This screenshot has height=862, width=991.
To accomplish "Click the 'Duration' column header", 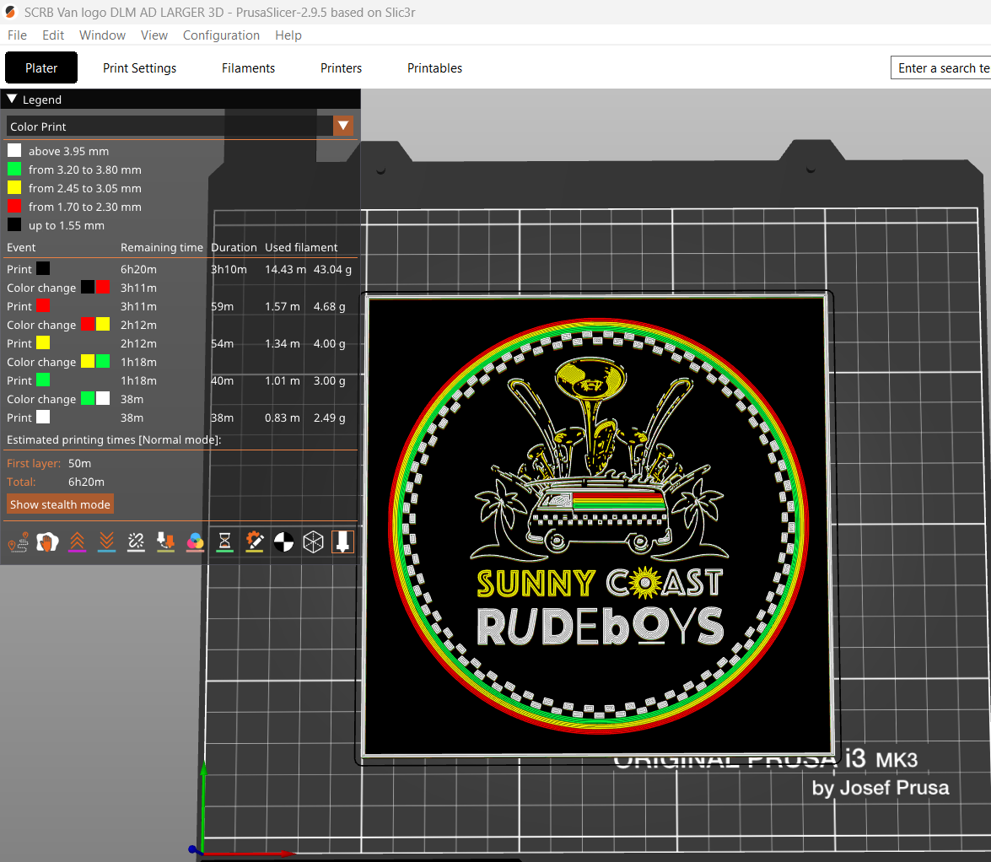I will click(x=234, y=248).
